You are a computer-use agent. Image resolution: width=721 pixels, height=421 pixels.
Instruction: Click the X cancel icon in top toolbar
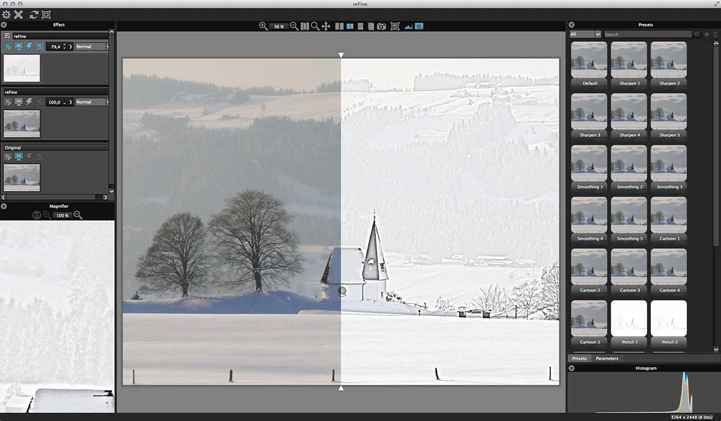click(x=19, y=14)
